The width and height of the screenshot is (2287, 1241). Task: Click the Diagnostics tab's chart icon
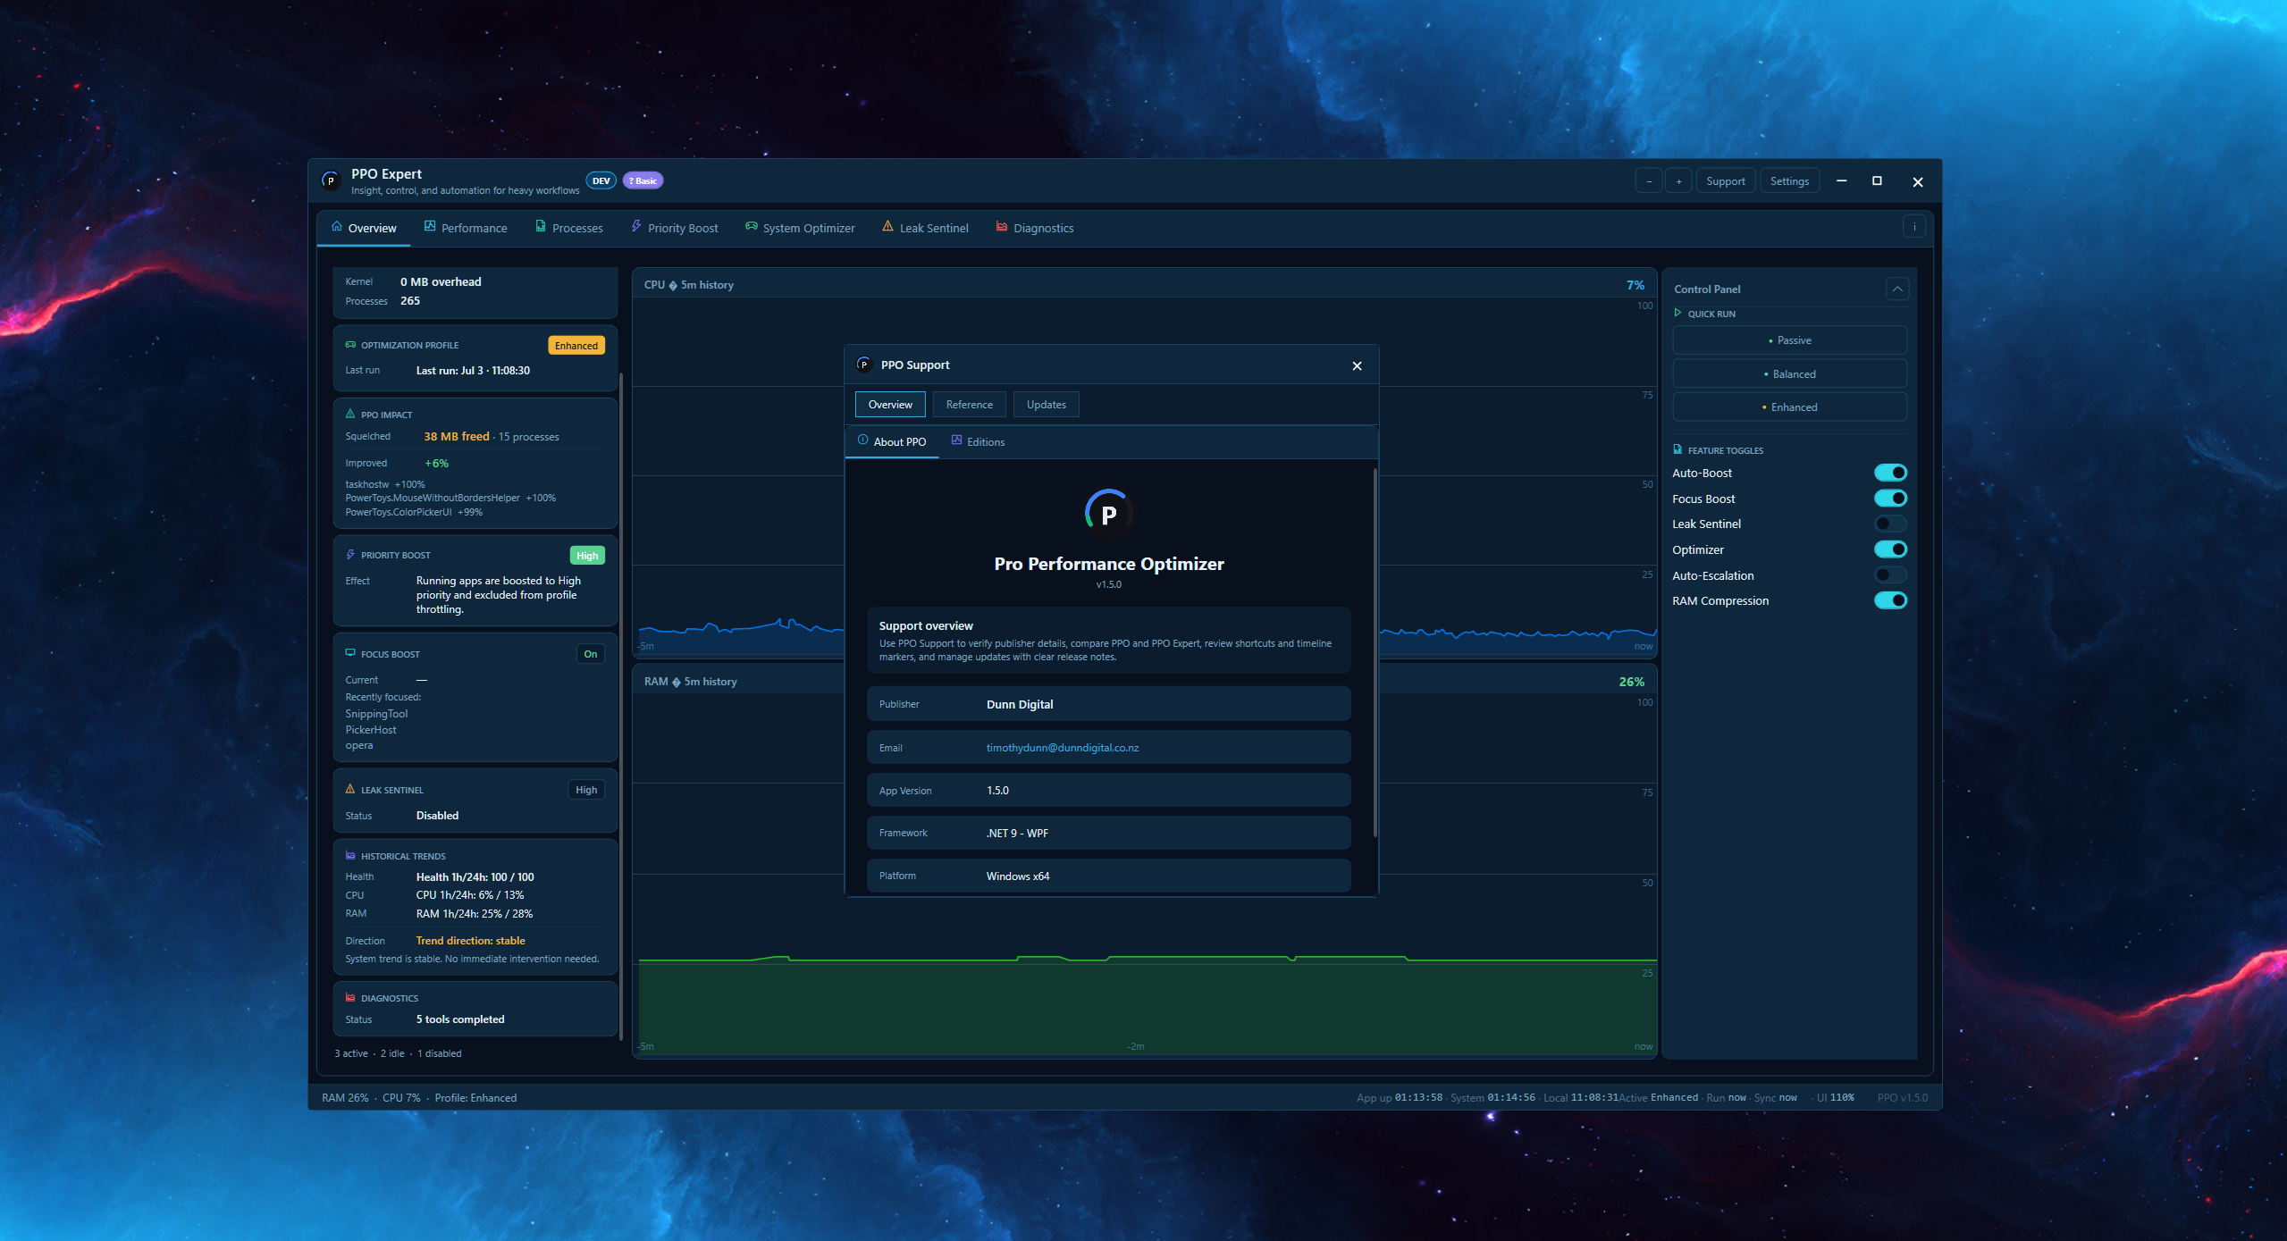[x=1002, y=227]
